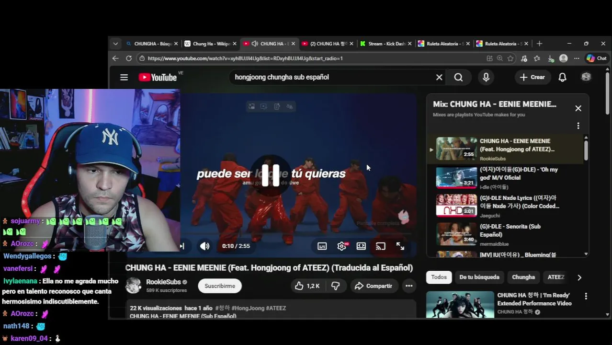Click the notes icon over the video

coord(277,106)
